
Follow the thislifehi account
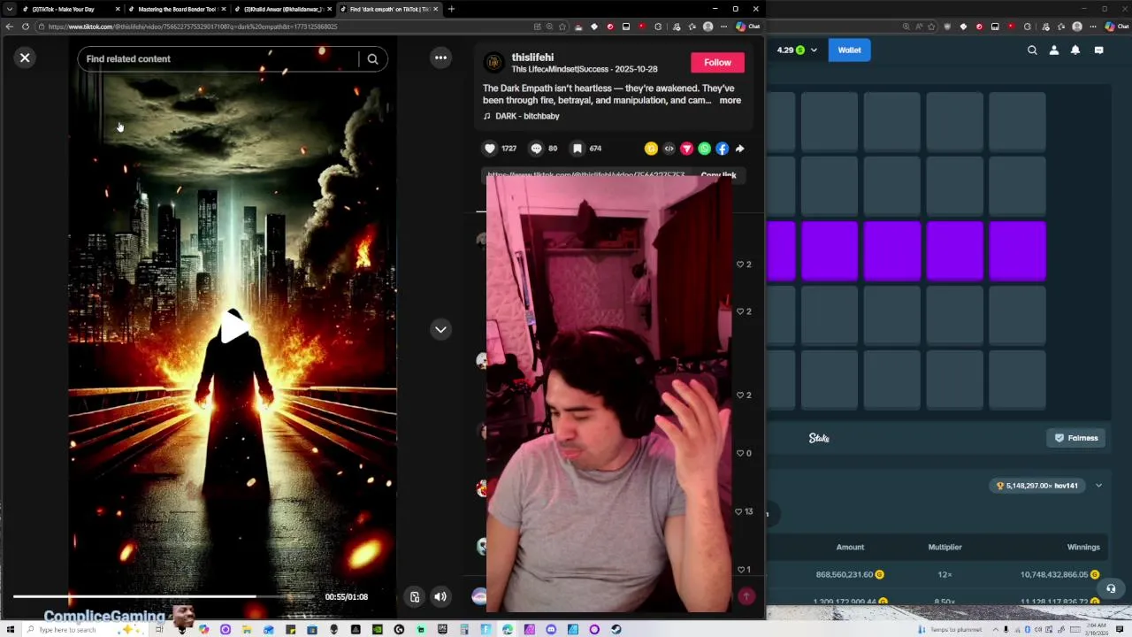(x=717, y=62)
